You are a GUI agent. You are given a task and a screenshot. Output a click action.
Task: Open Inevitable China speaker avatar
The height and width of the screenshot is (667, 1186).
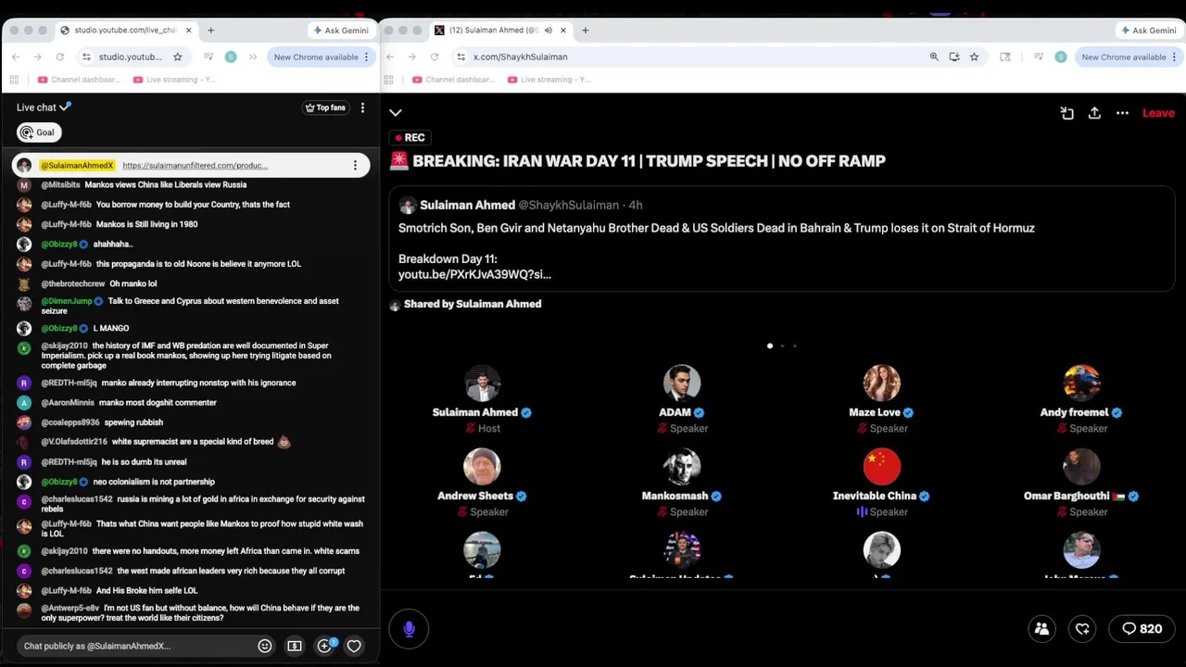click(x=881, y=467)
